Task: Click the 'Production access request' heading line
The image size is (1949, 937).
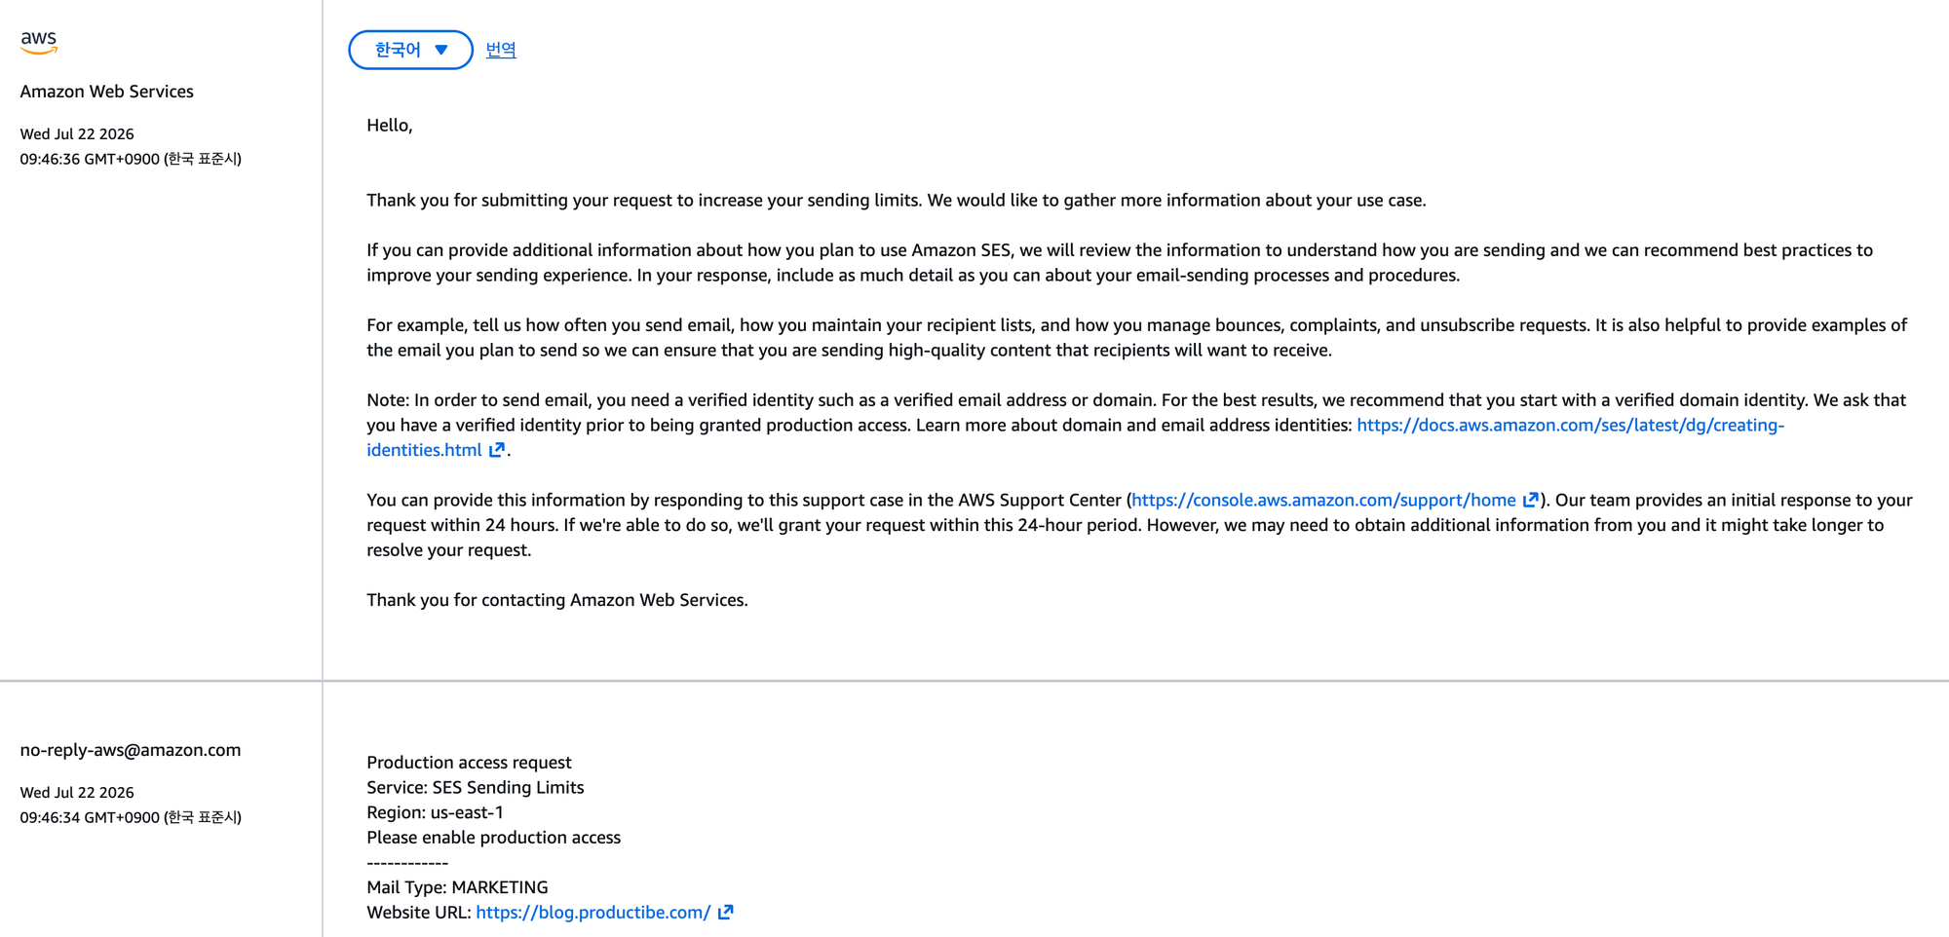Action: (x=469, y=763)
